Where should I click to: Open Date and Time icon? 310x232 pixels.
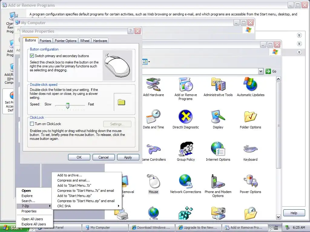click(153, 119)
